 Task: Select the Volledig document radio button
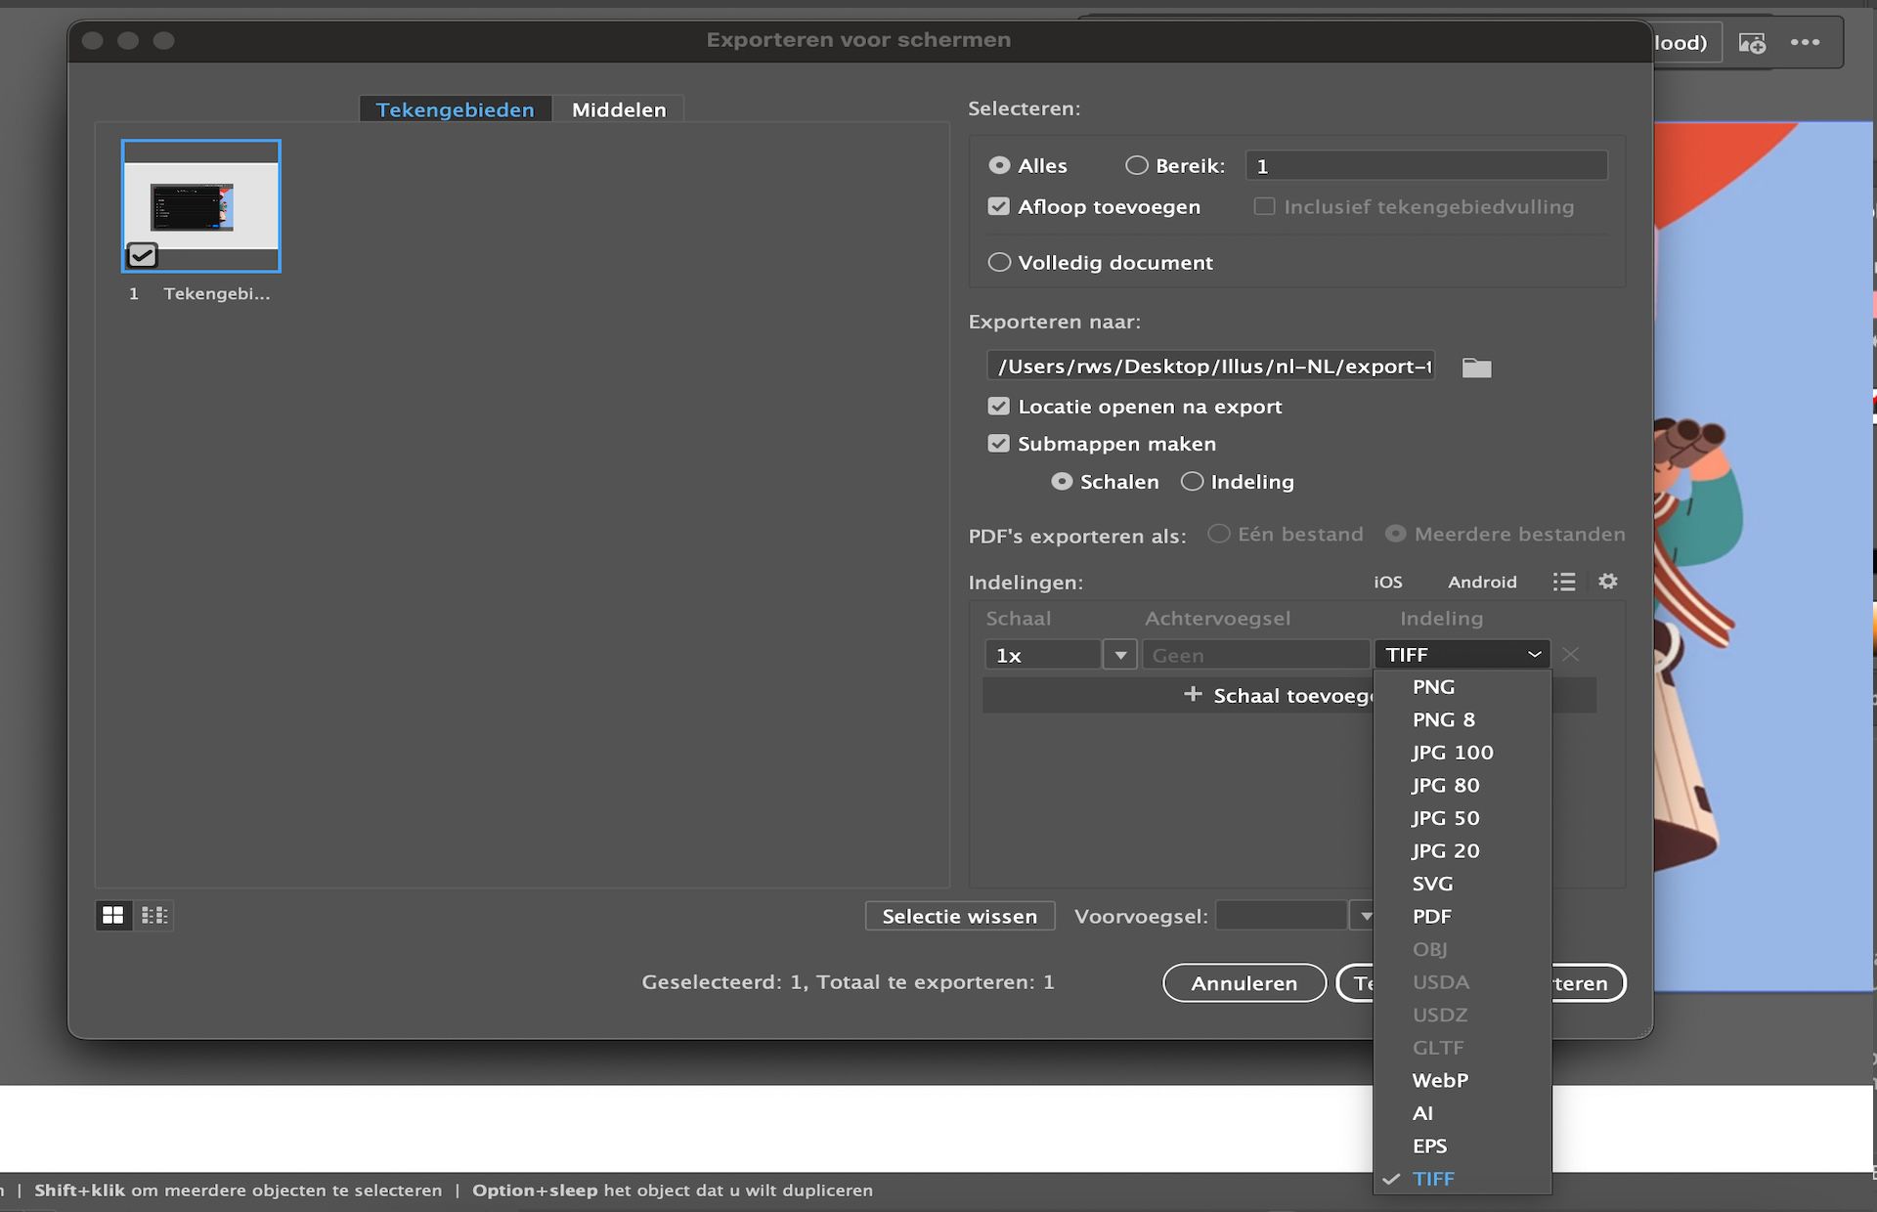[999, 262]
